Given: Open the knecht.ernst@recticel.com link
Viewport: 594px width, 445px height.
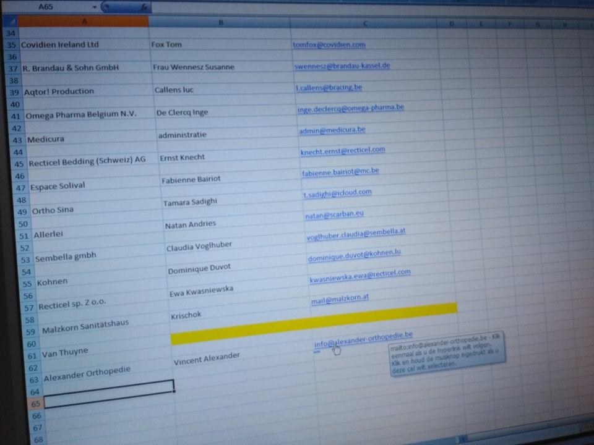Looking at the screenshot, I should [x=342, y=151].
